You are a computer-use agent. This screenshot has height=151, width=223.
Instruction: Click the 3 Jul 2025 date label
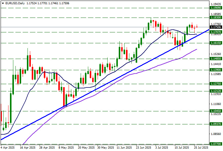[162, 148]
